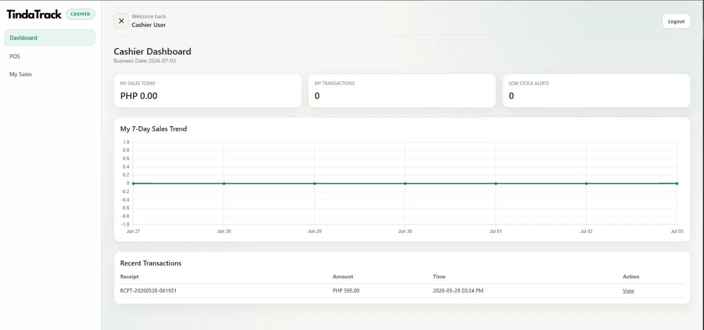Click the My Sales Today card

208,91
